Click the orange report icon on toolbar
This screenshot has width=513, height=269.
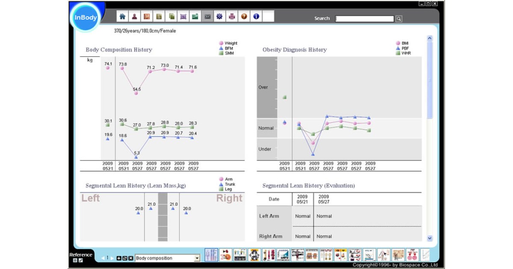coord(147,17)
